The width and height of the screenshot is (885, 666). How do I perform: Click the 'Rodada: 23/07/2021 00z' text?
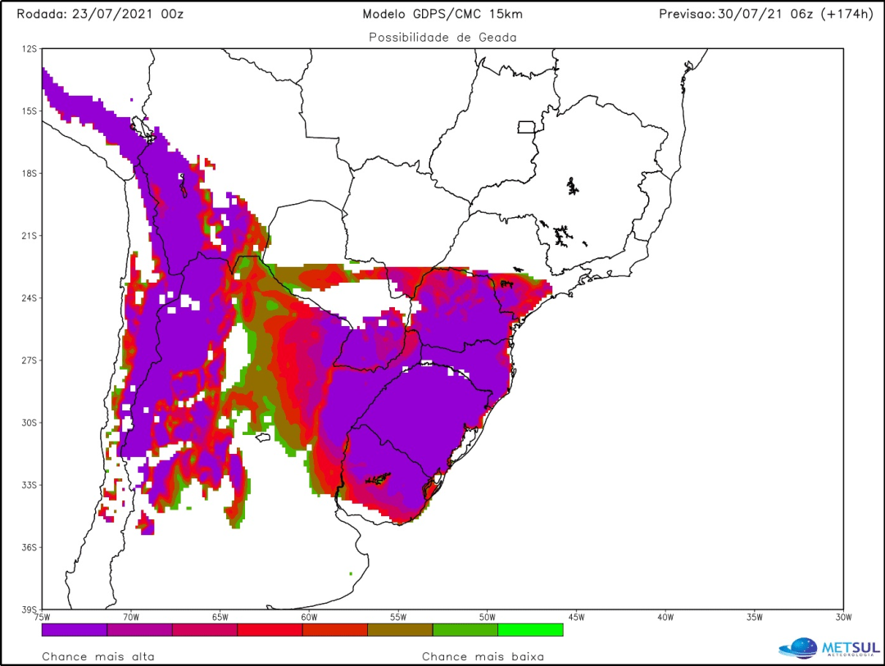100,14
